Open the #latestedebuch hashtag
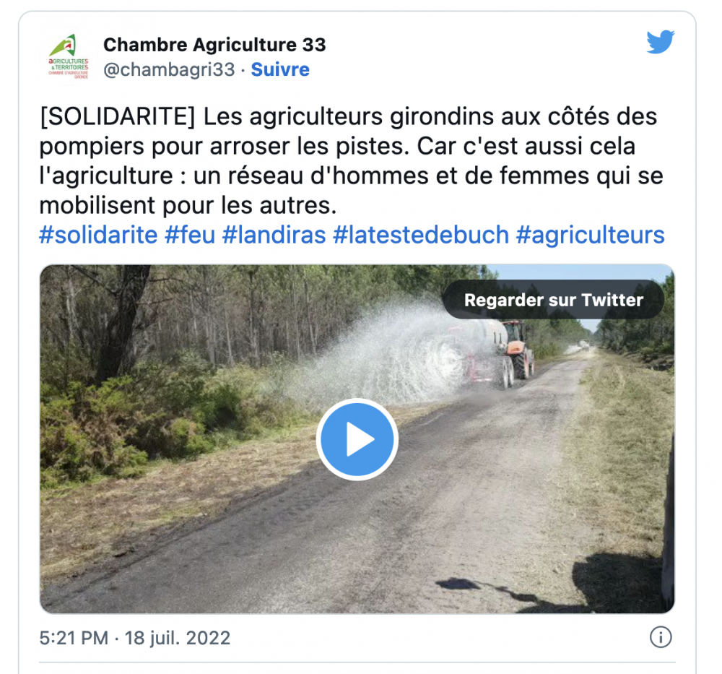The height and width of the screenshot is (674, 722). click(x=421, y=235)
